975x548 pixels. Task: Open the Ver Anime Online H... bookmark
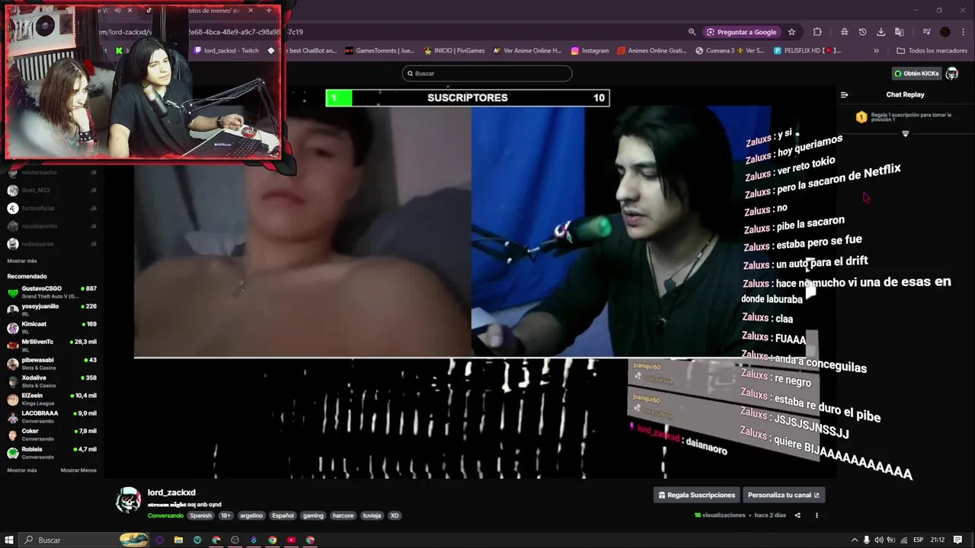(x=527, y=51)
